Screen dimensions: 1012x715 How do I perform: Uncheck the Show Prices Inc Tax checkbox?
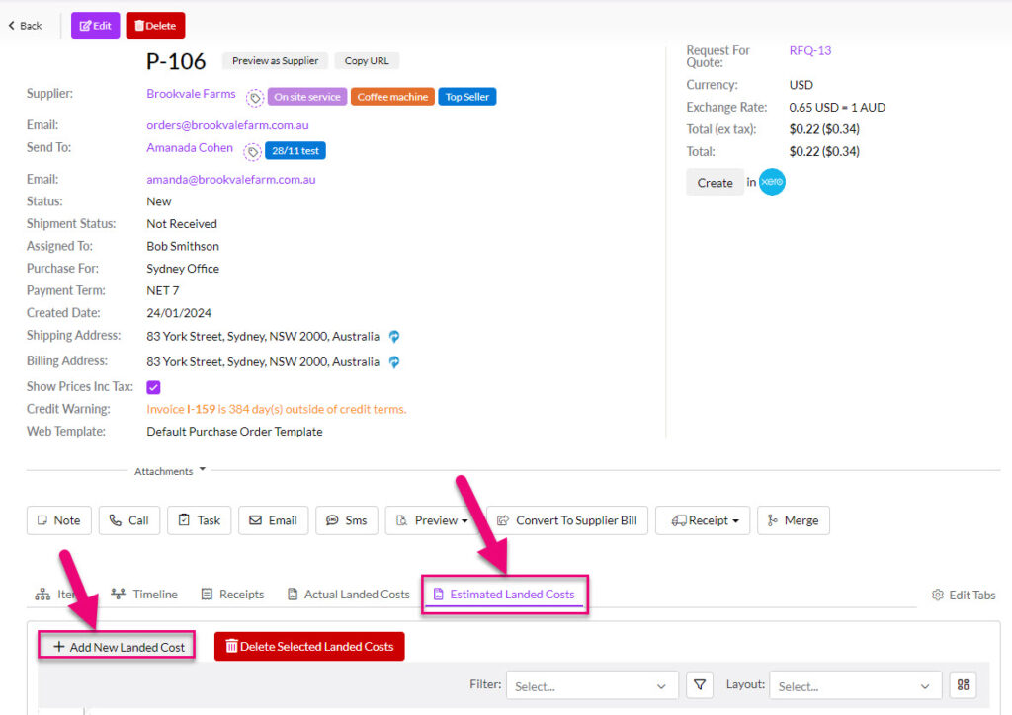pyautogui.click(x=153, y=386)
